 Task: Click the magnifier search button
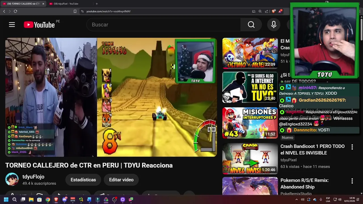tap(251, 25)
